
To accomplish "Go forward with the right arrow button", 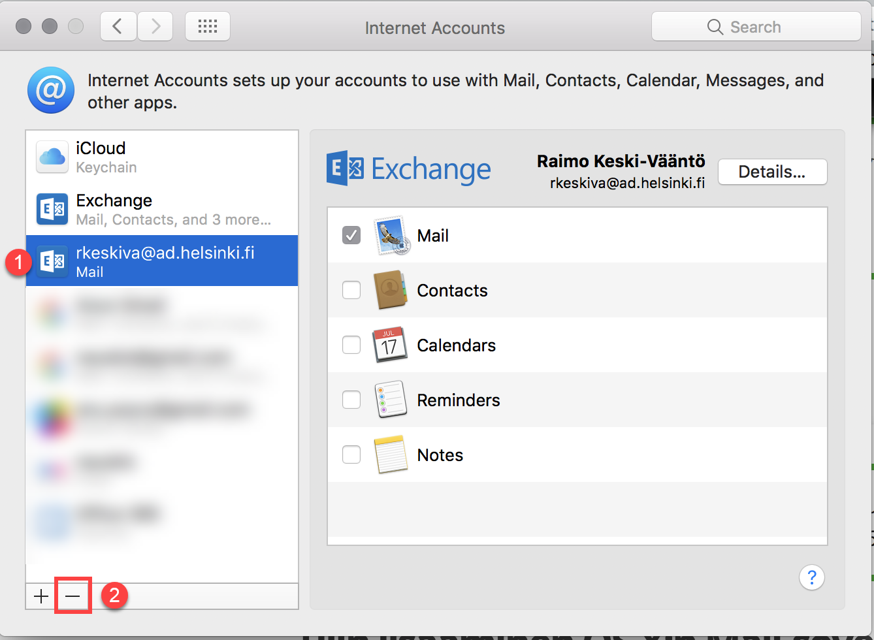I will tap(155, 27).
